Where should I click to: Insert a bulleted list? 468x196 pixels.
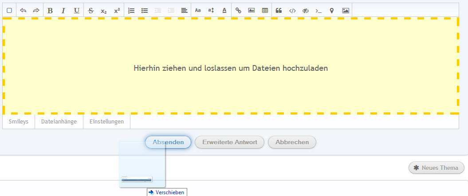tap(144, 10)
